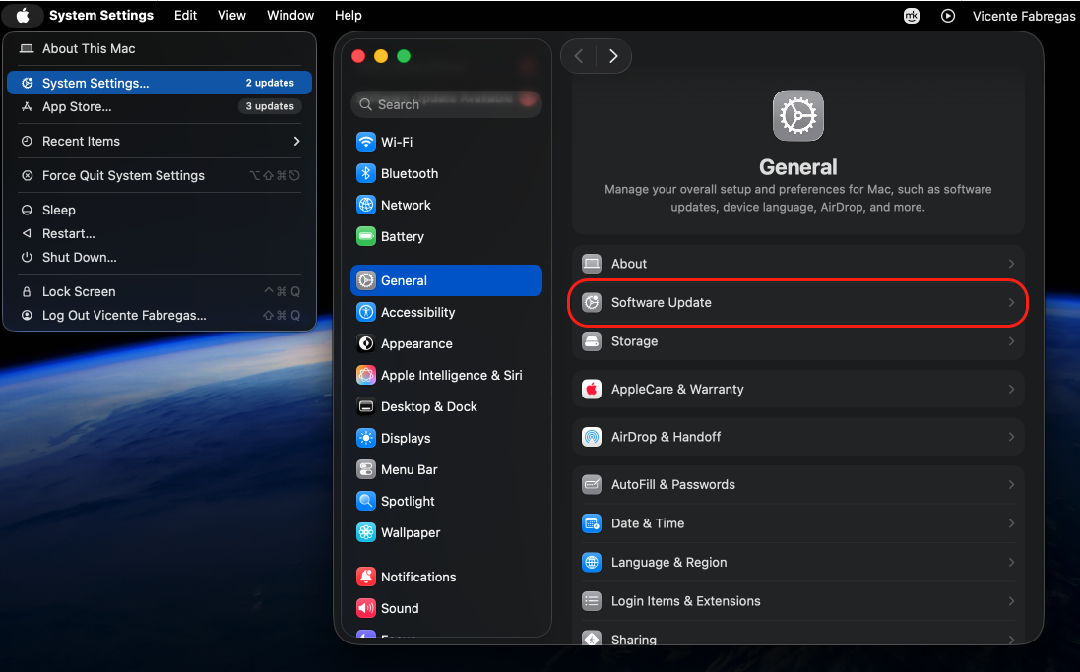Focus the sidebar Search field
The height and width of the screenshot is (672, 1080).
point(446,104)
